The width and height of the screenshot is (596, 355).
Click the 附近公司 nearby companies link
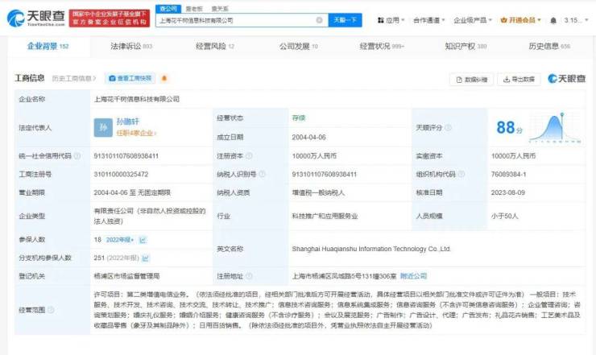coord(414,275)
